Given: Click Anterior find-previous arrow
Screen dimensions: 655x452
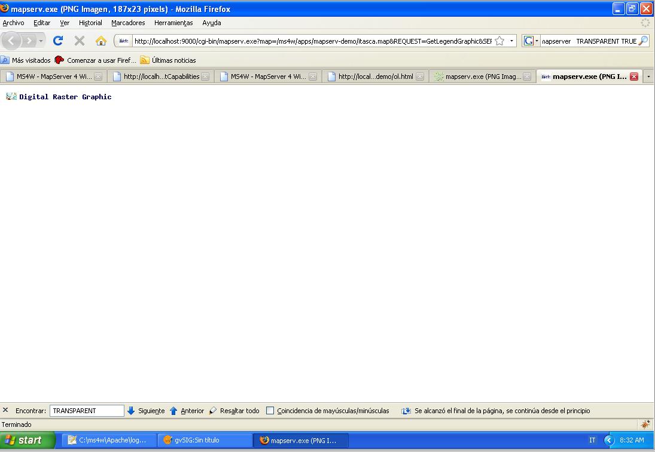Looking at the screenshot, I should click(x=173, y=411).
